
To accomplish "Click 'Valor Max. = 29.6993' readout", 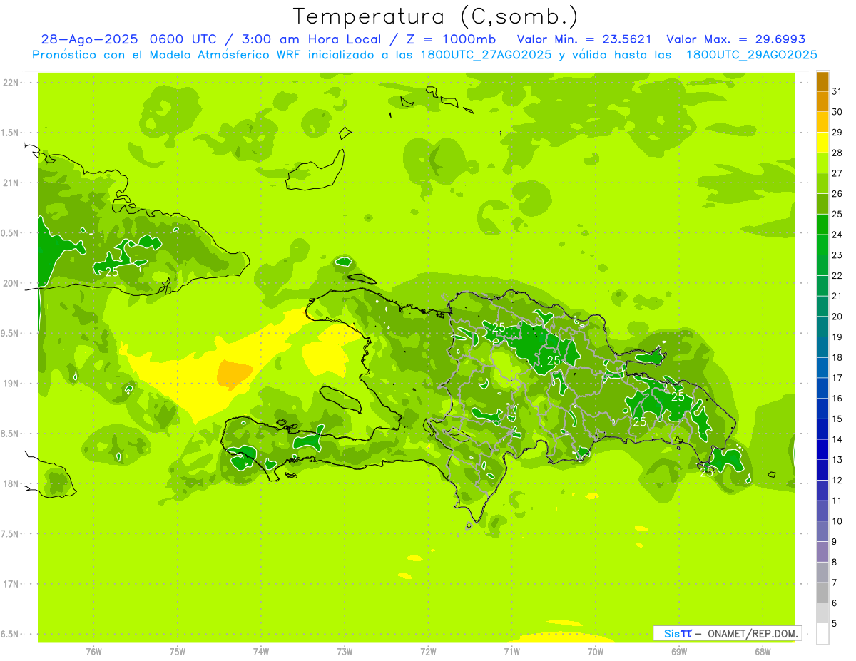I will (x=735, y=39).
